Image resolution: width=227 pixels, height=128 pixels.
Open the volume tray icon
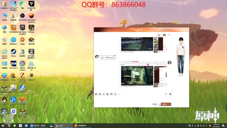click(204, 125)
